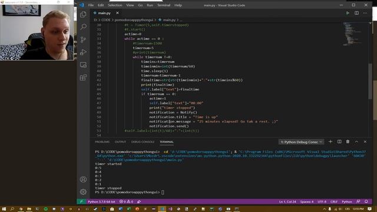Screen dimensions: 377x212
Task: Open the Action Center notification icon
Action: [370, 209]
